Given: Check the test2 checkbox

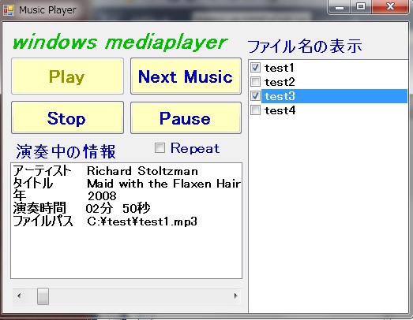Looking at the screenshot, I should [x=255, y=82].
